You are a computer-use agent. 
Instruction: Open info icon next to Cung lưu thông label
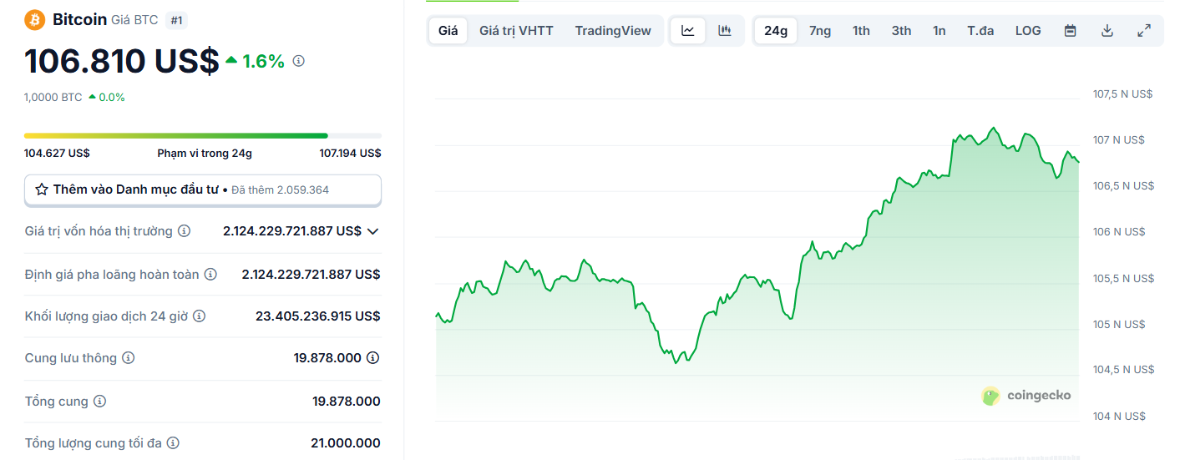[x=128, y=358]
